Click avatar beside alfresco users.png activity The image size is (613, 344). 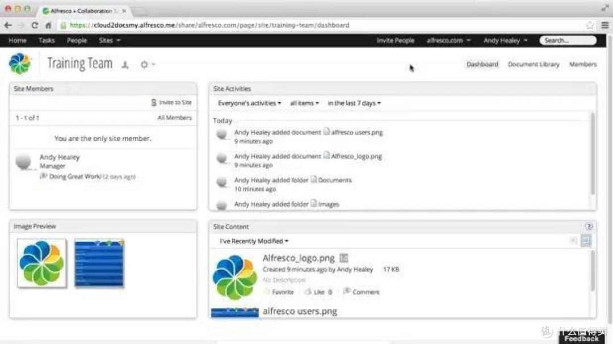pyautogui.click(x=222, y=135)
